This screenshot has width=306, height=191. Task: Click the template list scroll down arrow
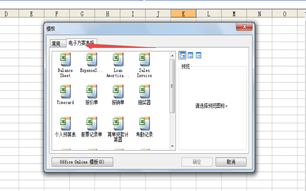coord(172,146)
